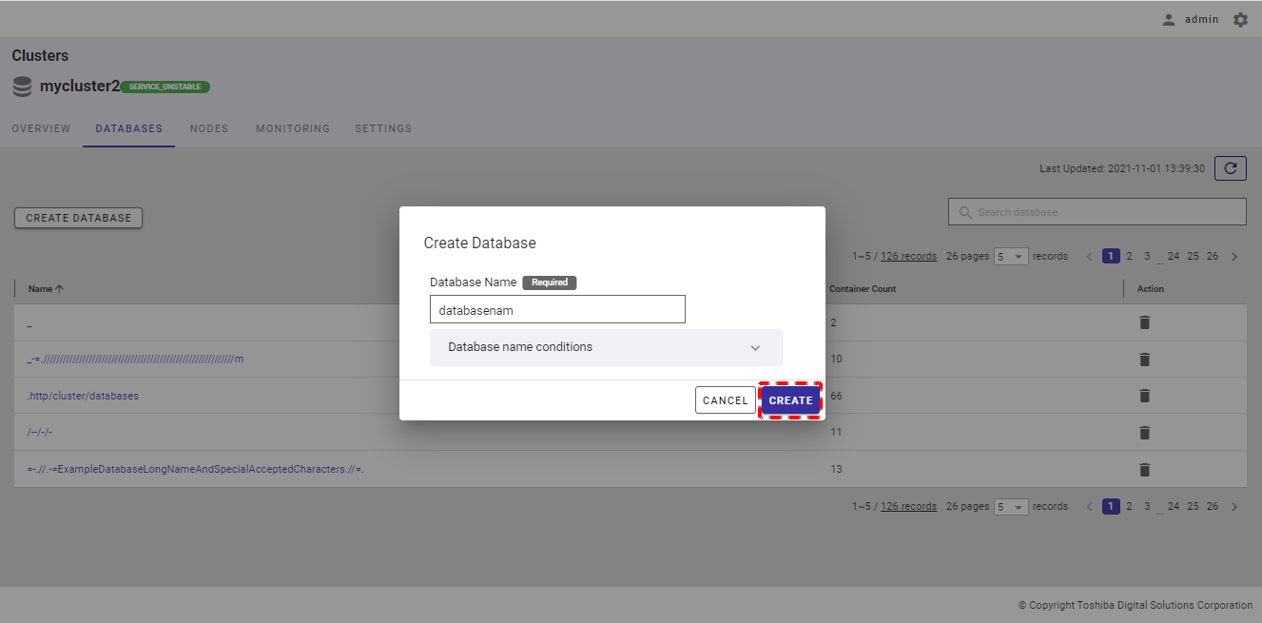
Task: Click the Database Name text field
Action: pyautogui.click(x=557, y=310)
